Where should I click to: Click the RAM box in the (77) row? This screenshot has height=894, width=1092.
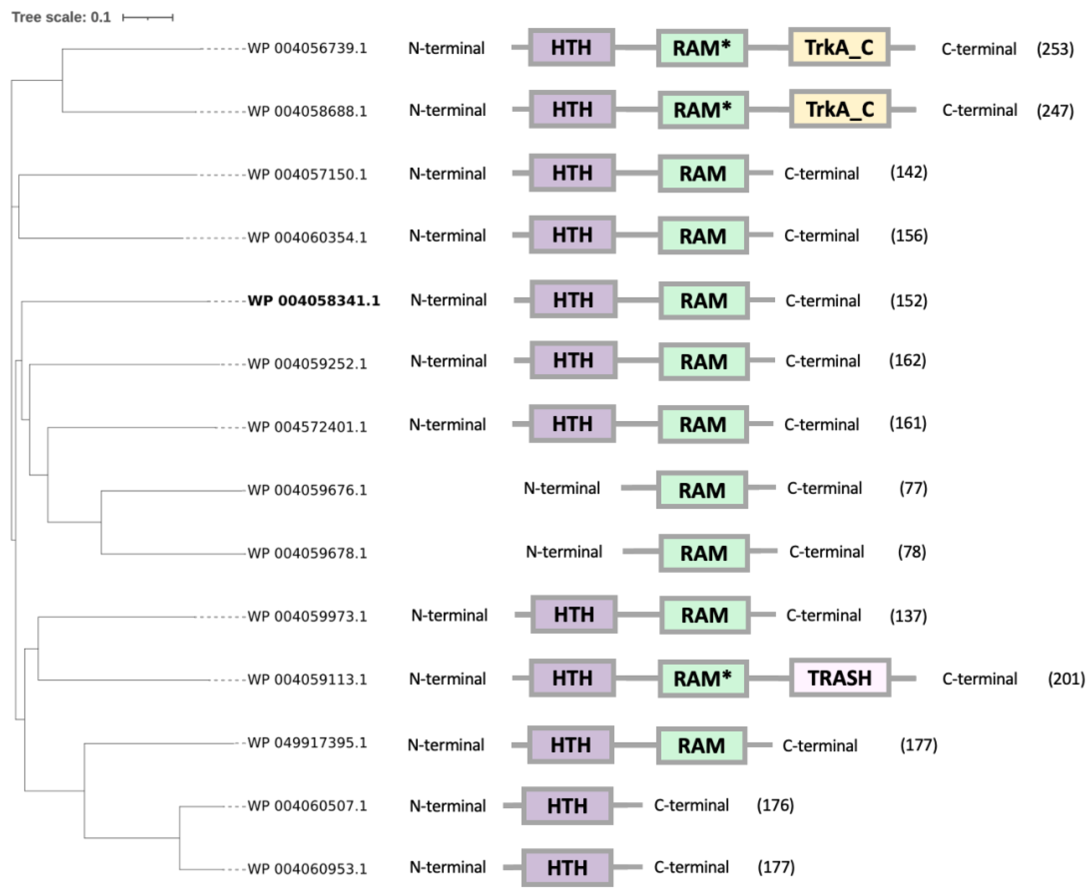click(702, 490)
